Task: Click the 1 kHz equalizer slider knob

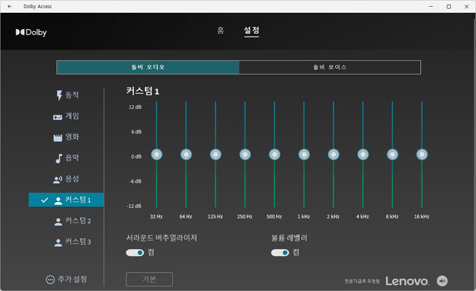Action: pyautogui.click(x=304, y=155)
